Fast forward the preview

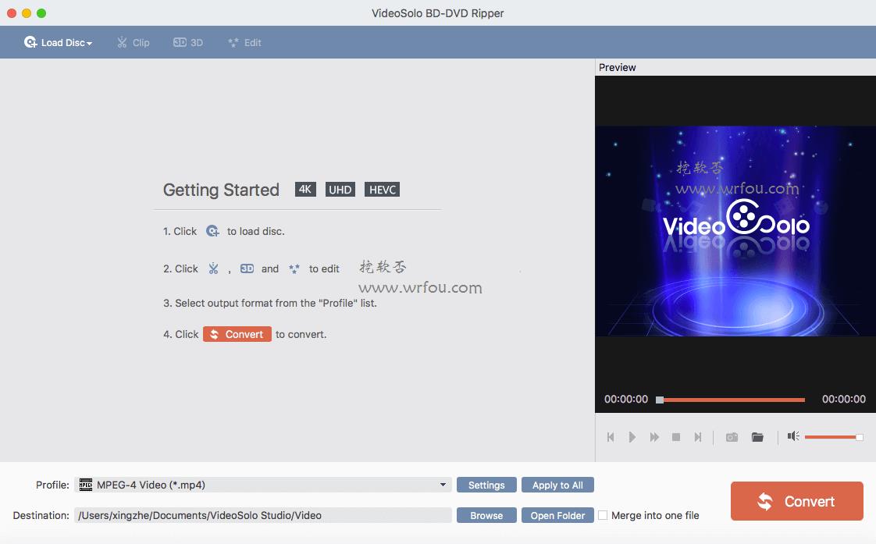tap(654, 437)
